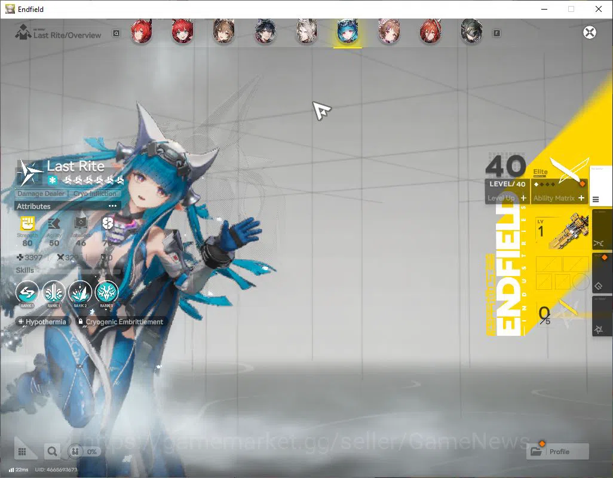Open the Rank 2 ice crystal skill
This screenshot has height=478, width=613.
pos(80,292)
